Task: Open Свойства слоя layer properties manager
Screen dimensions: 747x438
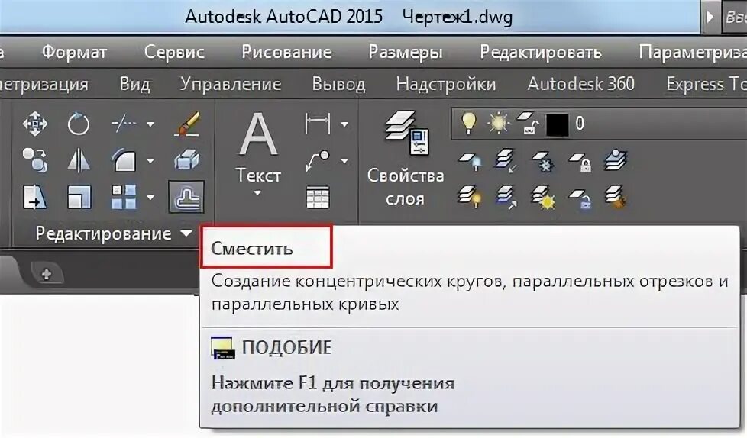Action: tap(406, 157)
